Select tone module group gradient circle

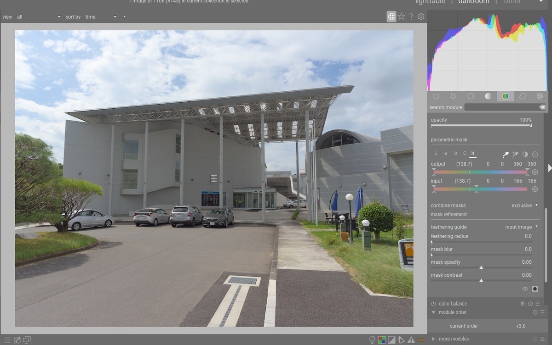[x=488, y=96]
